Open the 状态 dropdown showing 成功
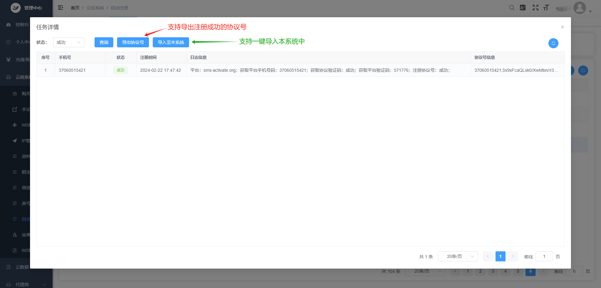Viewport: 601px width, 288px height. [x=69, y=42]
